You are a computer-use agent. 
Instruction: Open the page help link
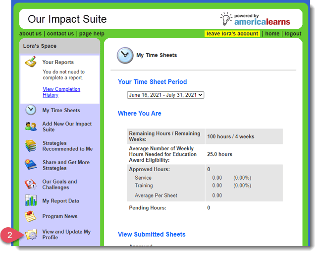(x=92, y=34)
